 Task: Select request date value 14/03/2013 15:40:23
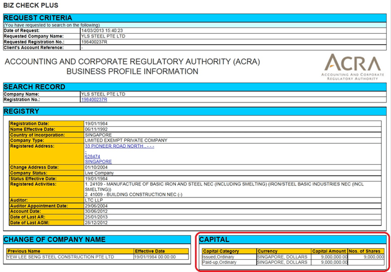(102, 30)
